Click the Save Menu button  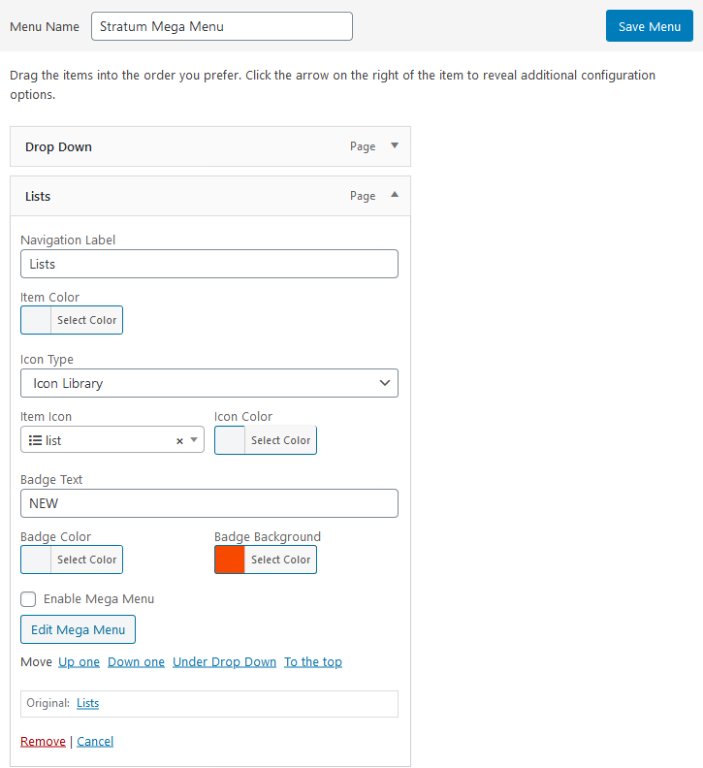pyautogui.click(x=649, y=26)
